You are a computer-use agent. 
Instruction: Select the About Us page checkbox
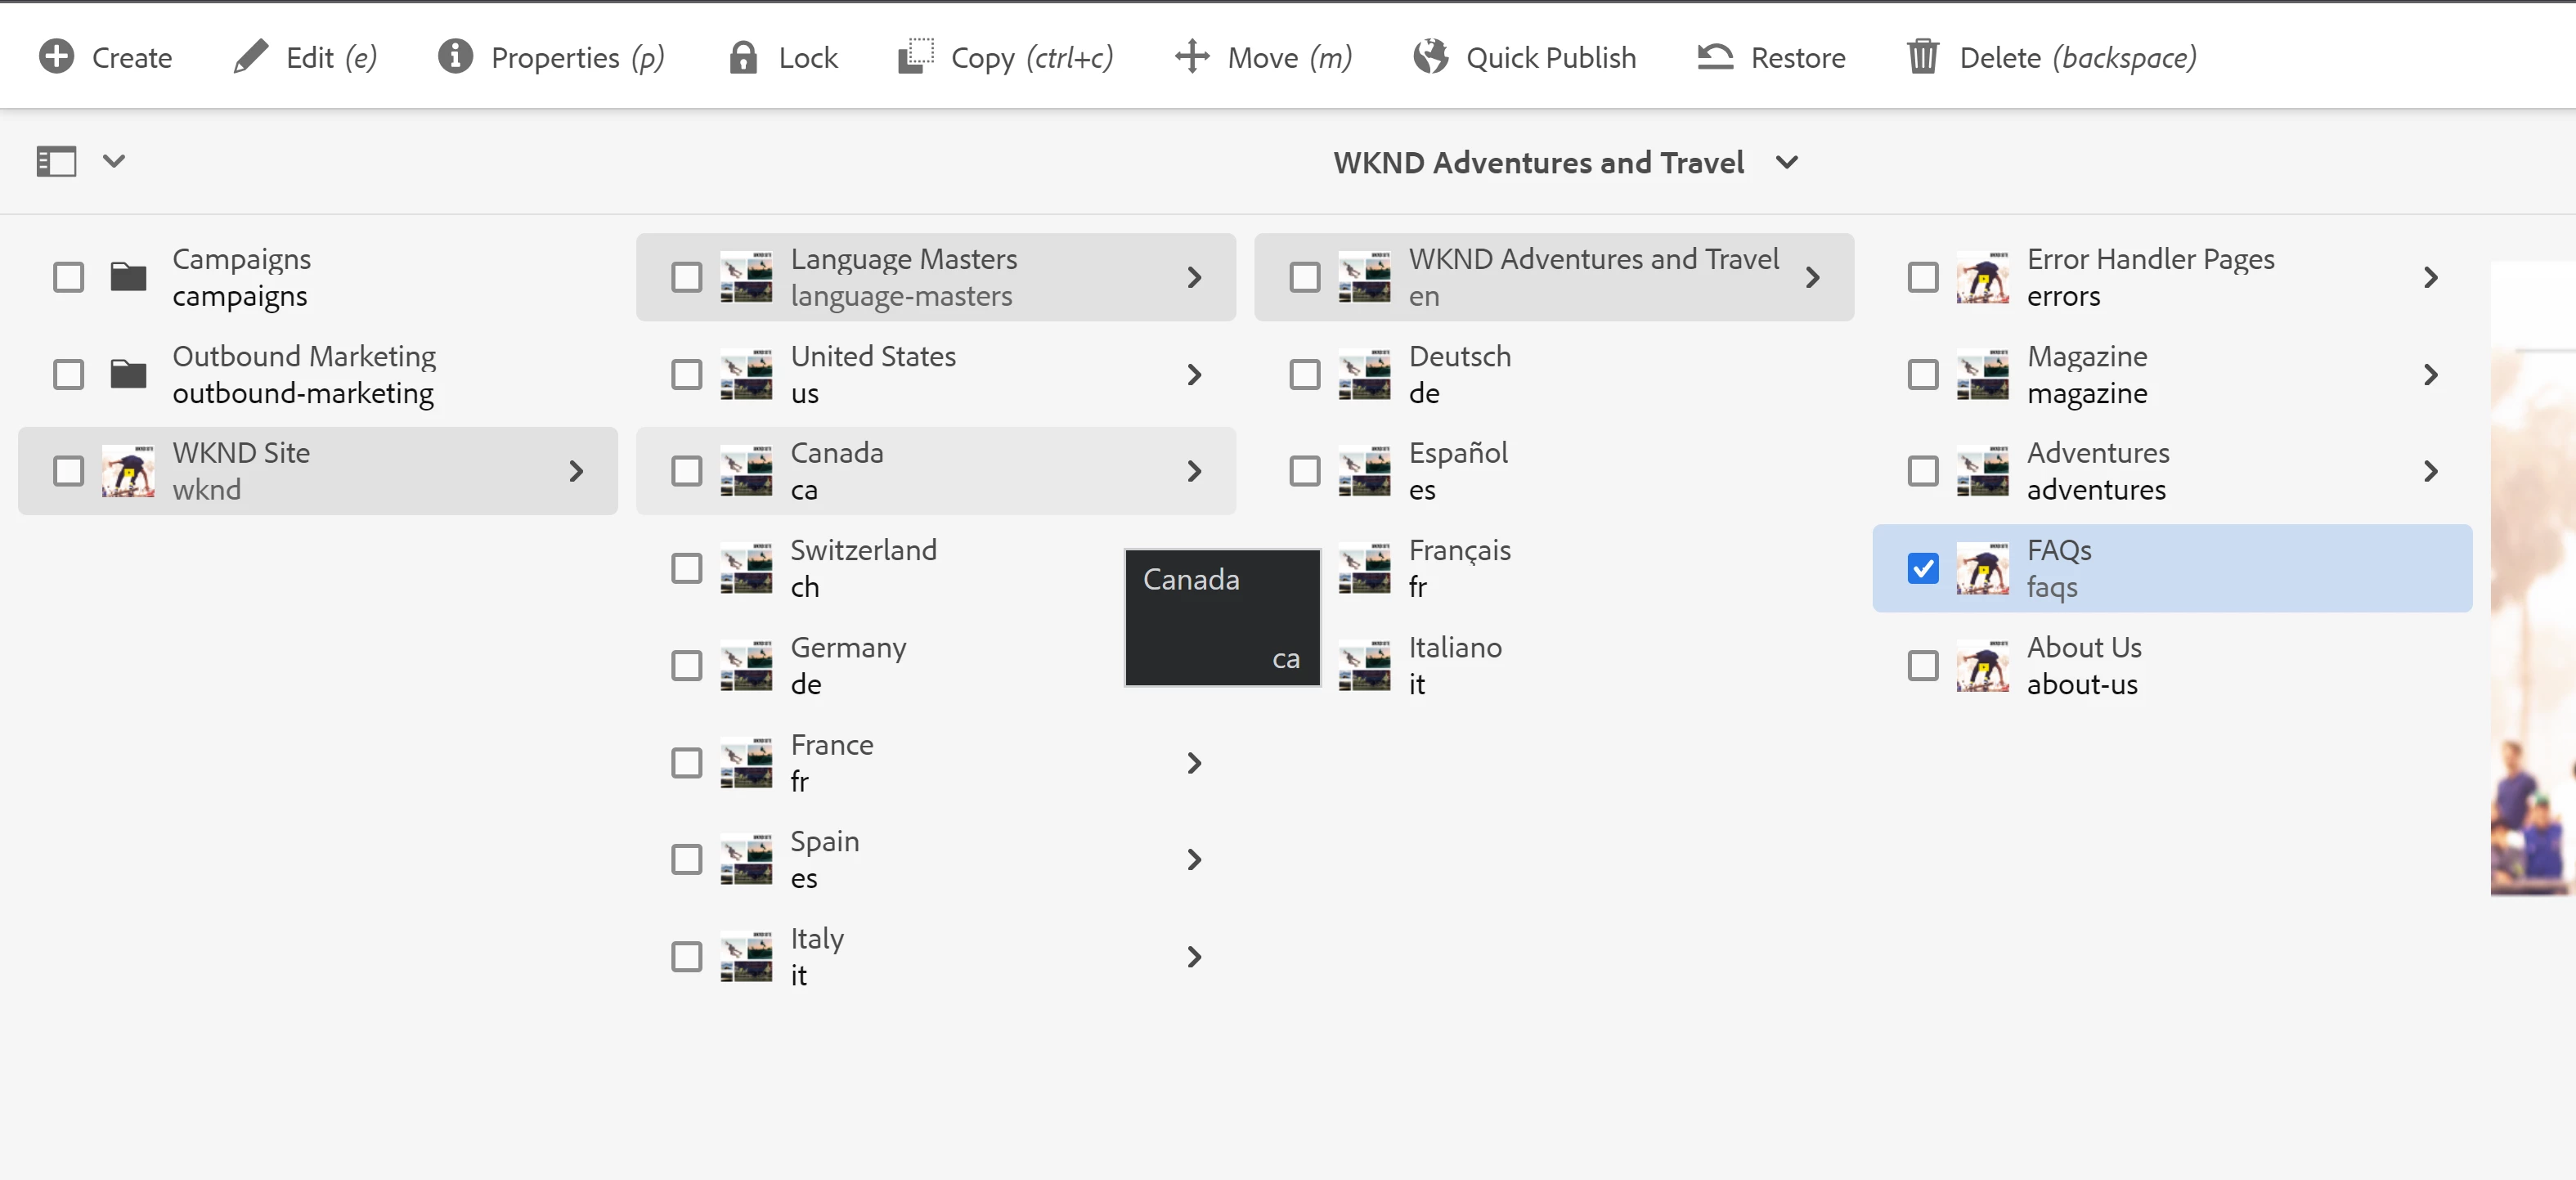(1922, 665)
